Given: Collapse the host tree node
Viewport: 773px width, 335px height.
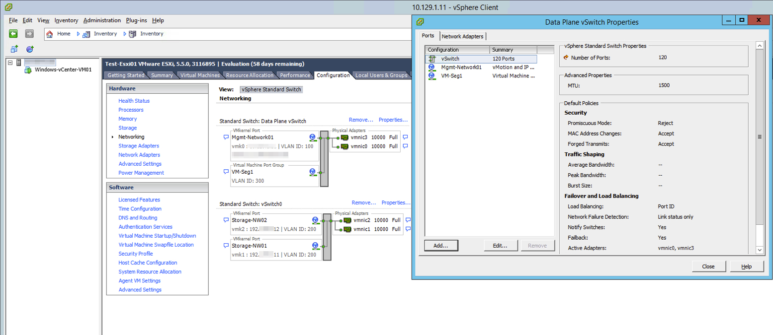Looking at the screenshot, I should pos(10,63).
